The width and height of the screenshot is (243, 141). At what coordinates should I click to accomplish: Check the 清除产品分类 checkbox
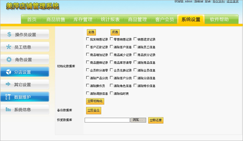[88, 78]
